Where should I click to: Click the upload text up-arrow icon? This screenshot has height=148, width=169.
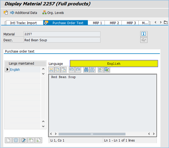(x=31, y=140)
